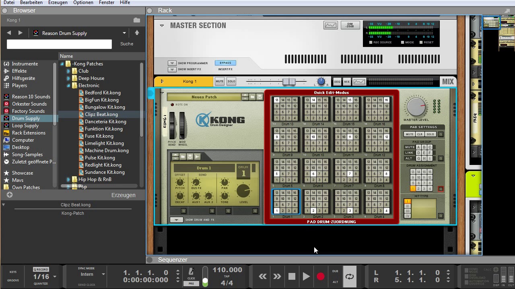Expand the Hip Hop & RnB folder
The width and height of the screenshot is (515, 289).
click(x=68, y=179)
